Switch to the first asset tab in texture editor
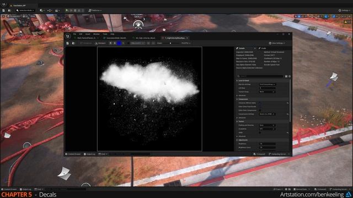 pos(87,38)
